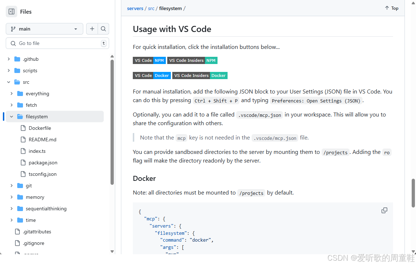Open the sequentialthinking folder
This screenshot has height=265, width=416.
click(x=46, y=209)
